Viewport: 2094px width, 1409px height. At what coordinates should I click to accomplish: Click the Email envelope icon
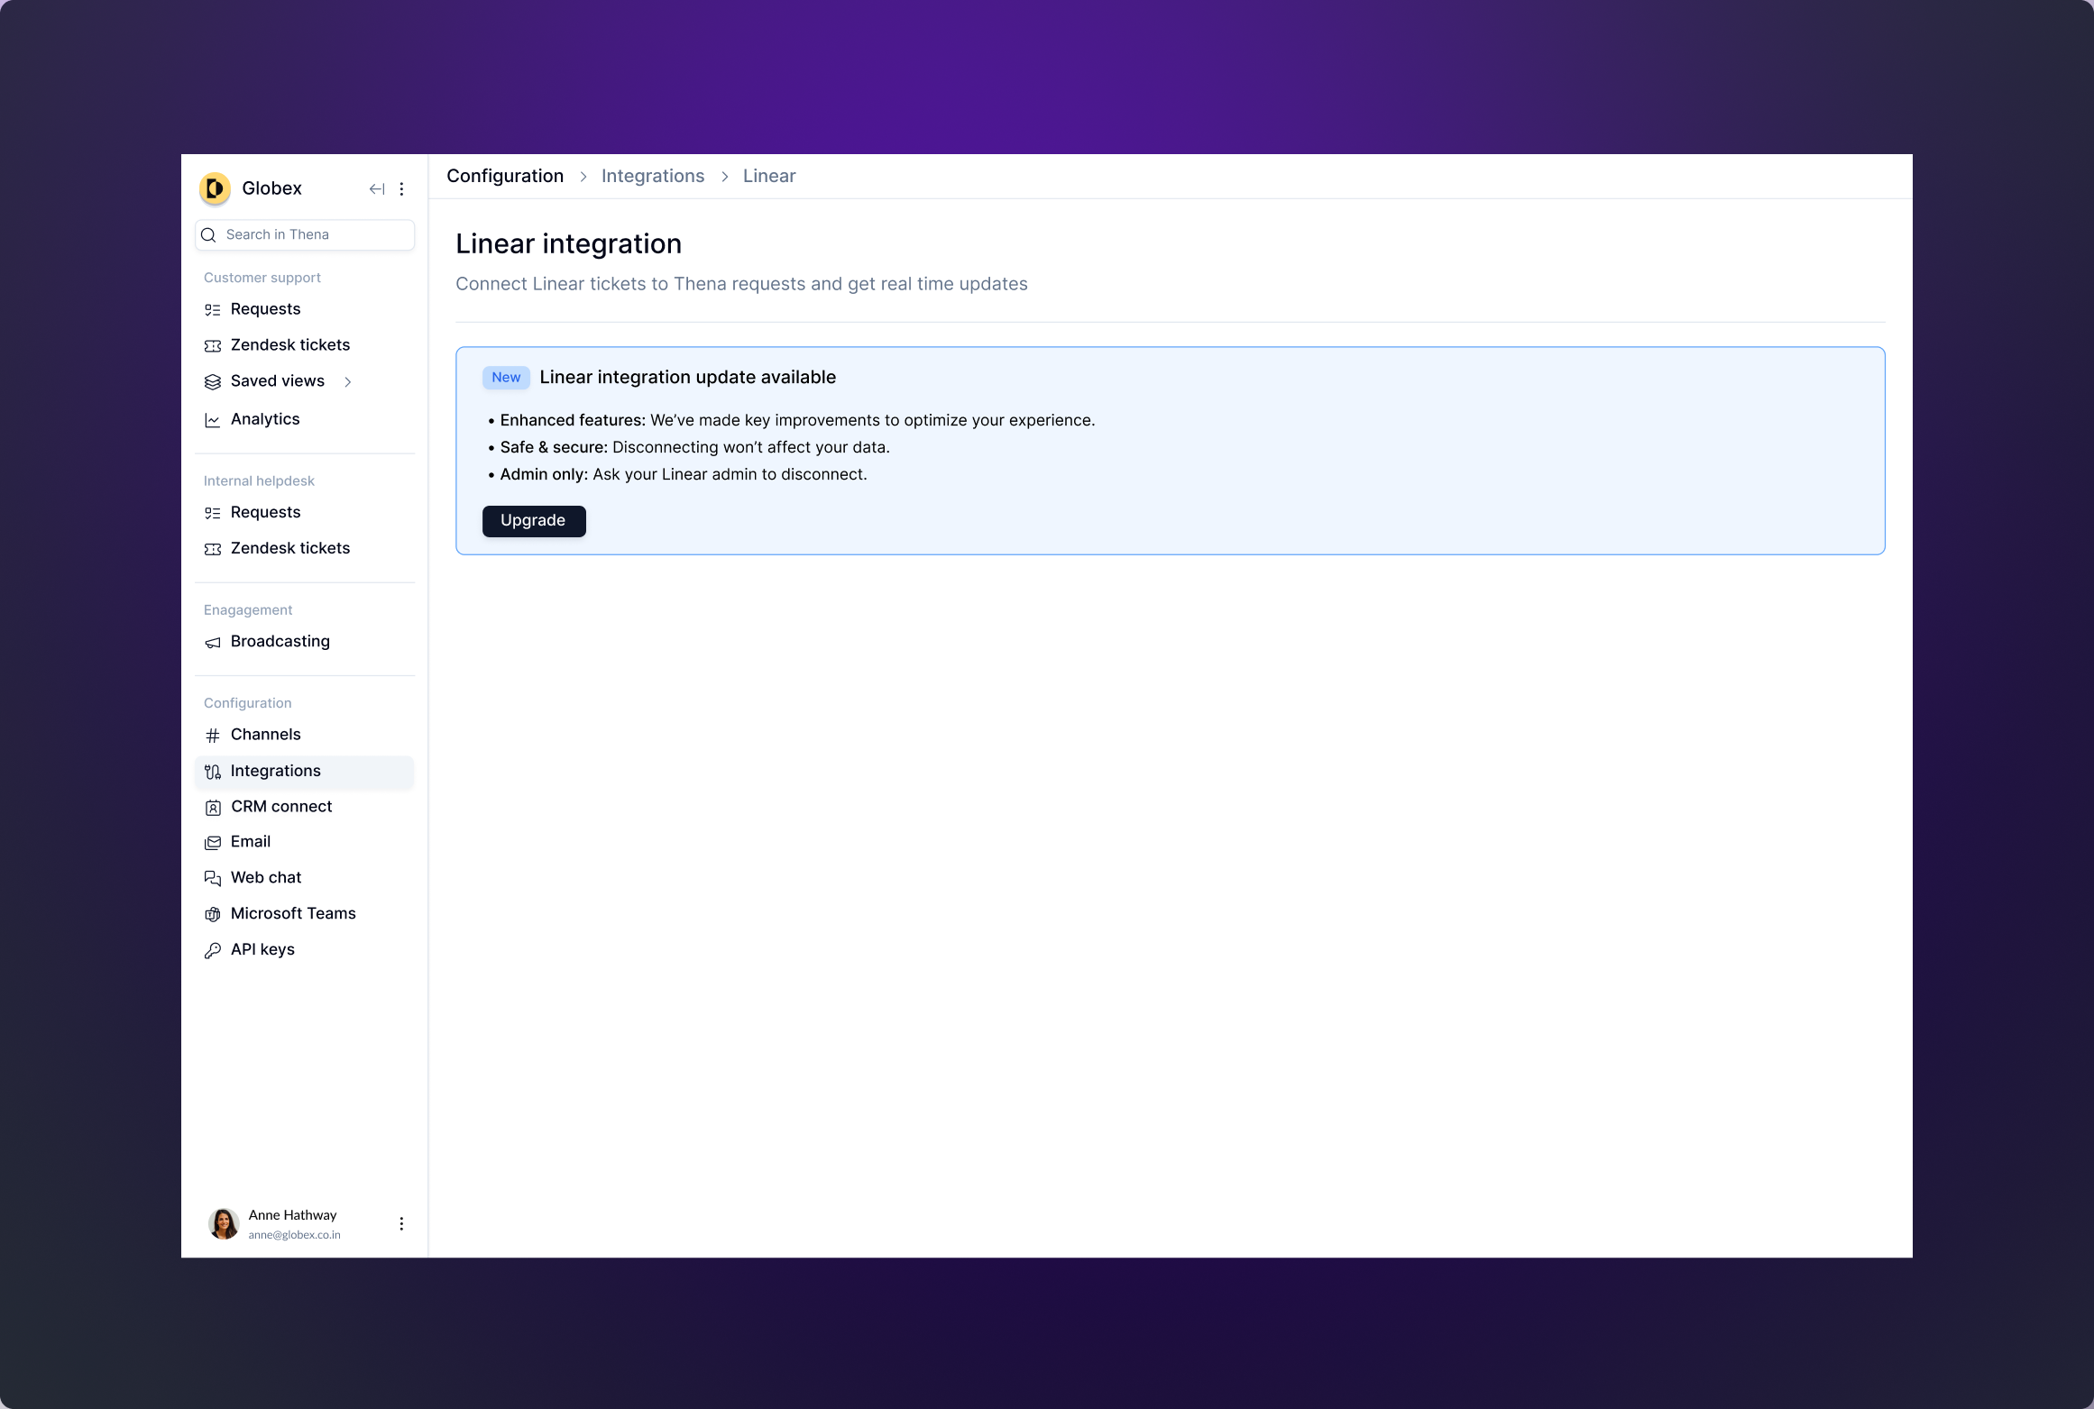click(213, 843)
